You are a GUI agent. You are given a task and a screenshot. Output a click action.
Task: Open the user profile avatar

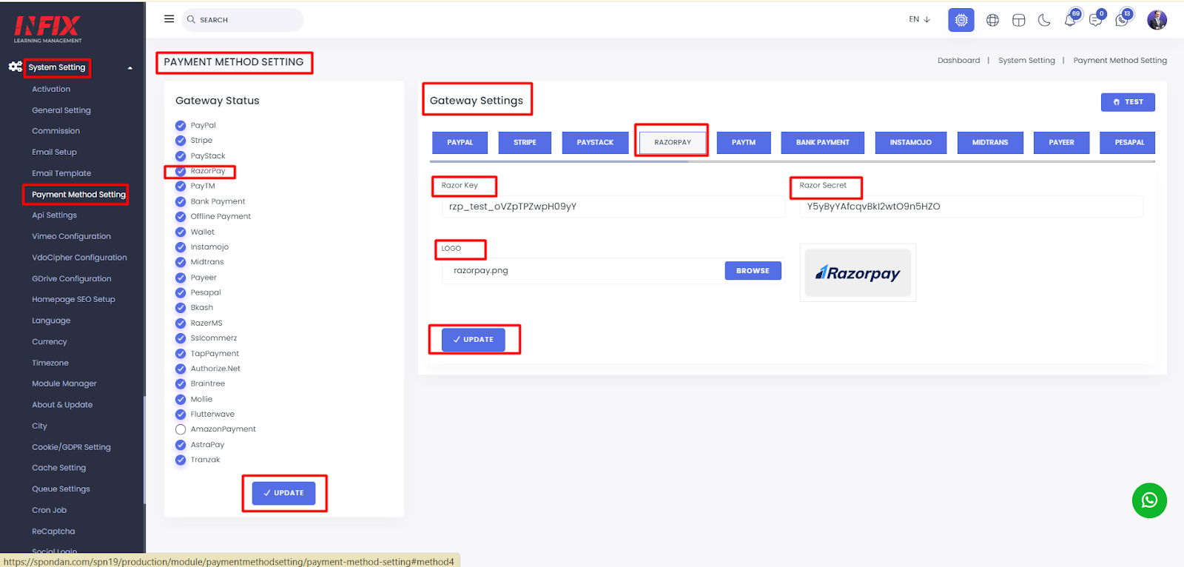(x=1157, y=20)
